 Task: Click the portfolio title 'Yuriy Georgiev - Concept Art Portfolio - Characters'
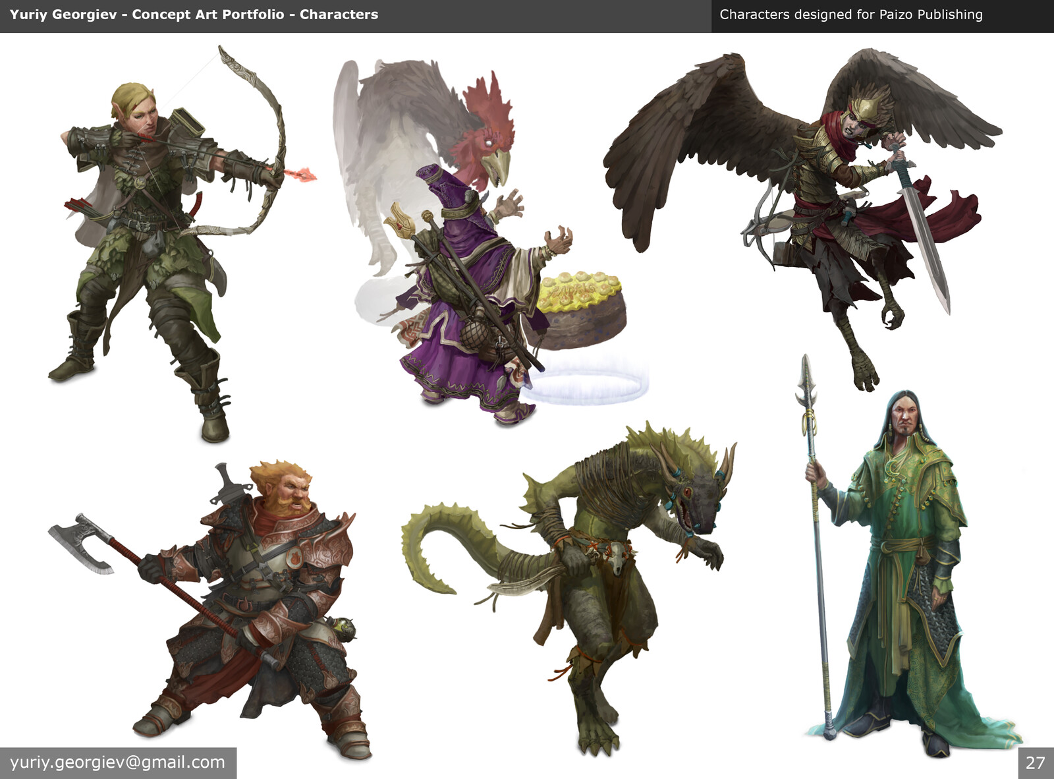click(194, 14)
